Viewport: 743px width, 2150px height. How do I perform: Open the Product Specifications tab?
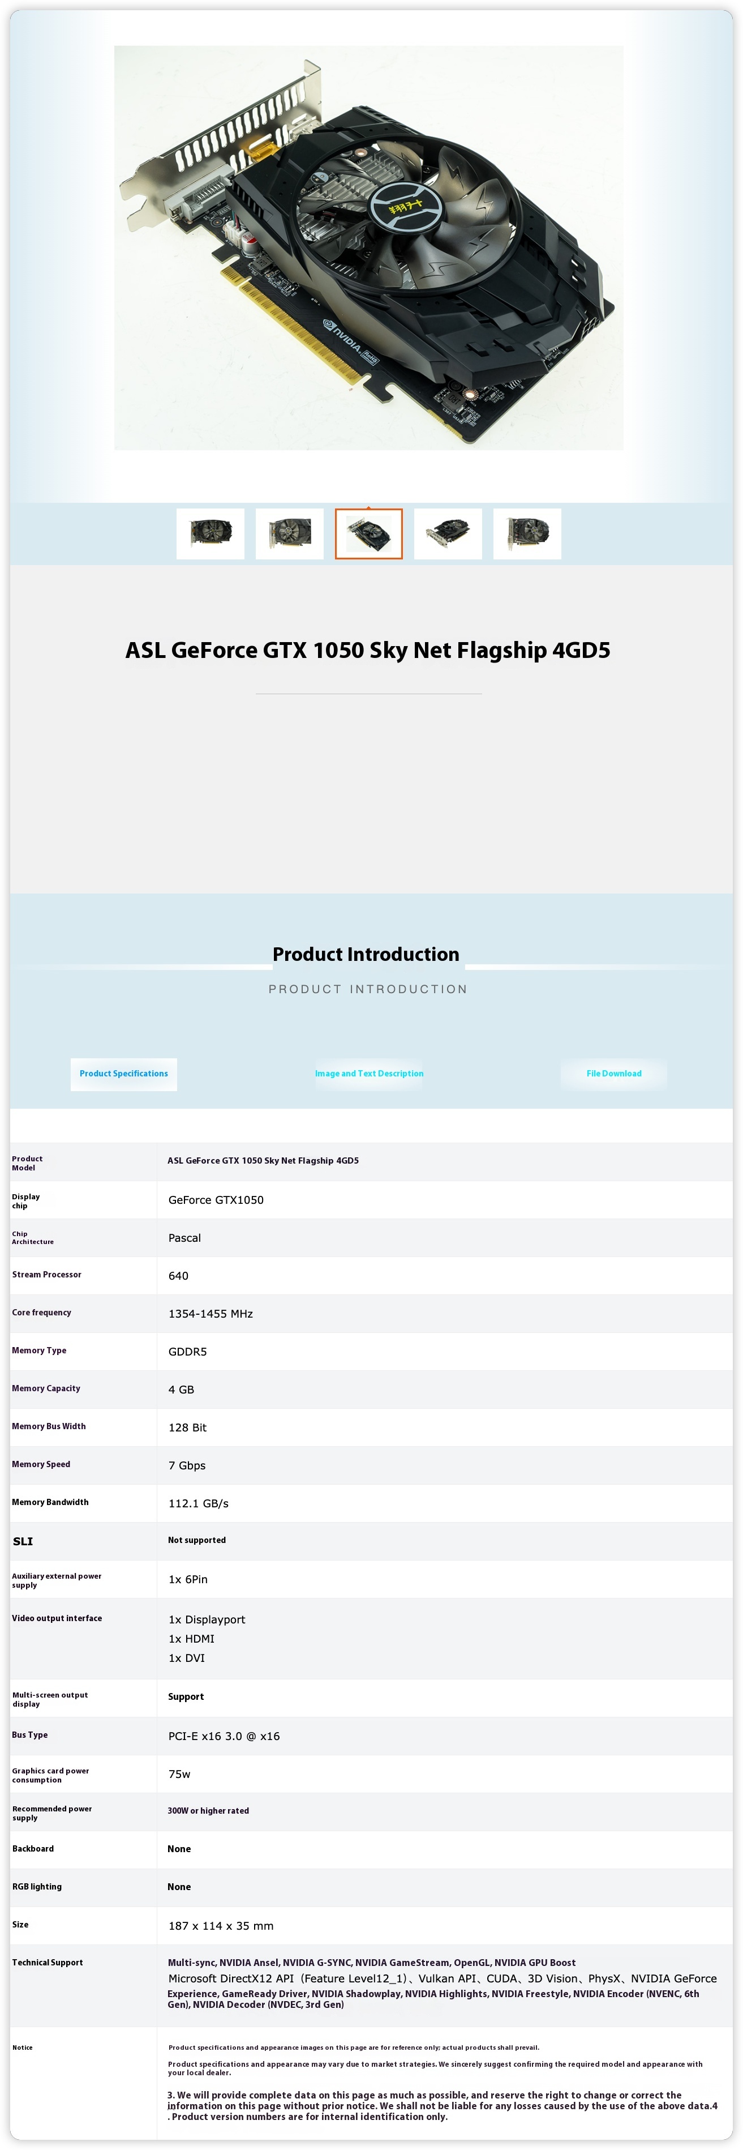coord(123,1074)
